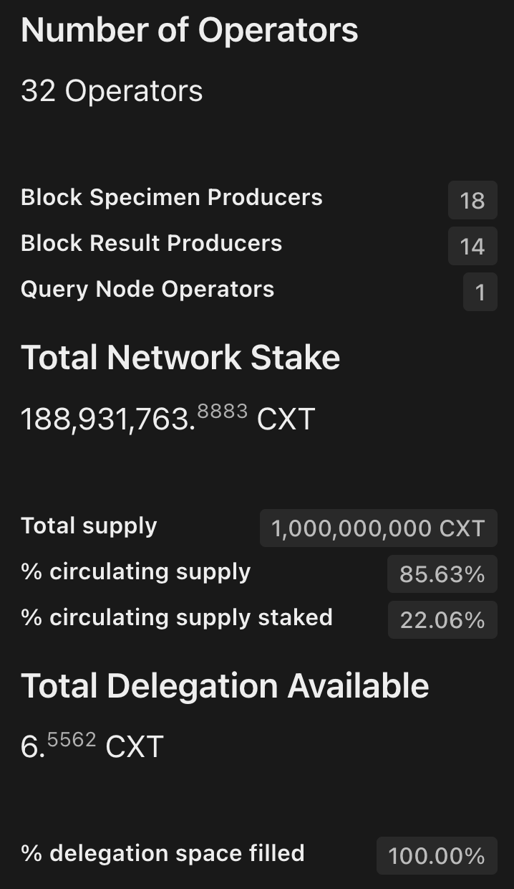Screen dimensions: 514x889
Task: Click the 100.00% delegation filled badge
Action: (437, 855)
